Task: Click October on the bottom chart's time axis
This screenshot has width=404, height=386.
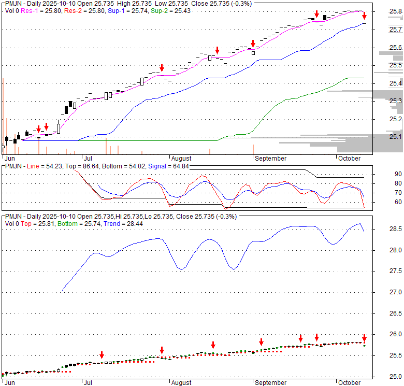Action: (349, 382)
